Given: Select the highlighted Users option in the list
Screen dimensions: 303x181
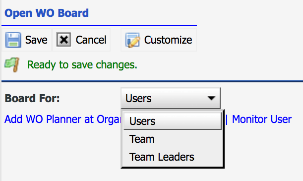Looking at the screenshot, I should click(x=173, y=121).
